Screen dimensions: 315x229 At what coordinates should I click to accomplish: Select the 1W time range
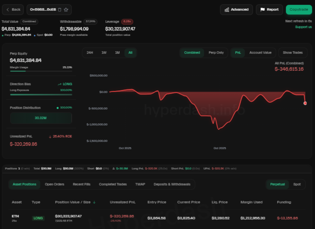104,53
